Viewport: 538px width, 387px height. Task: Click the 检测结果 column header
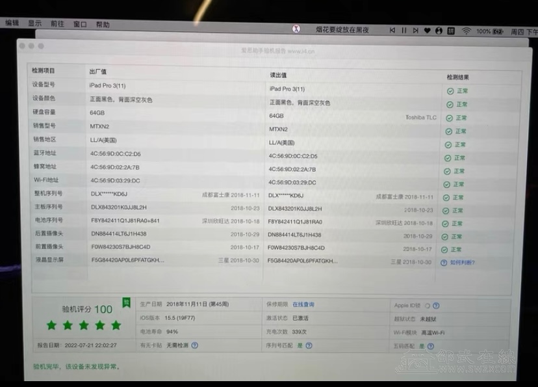[457, 77]
